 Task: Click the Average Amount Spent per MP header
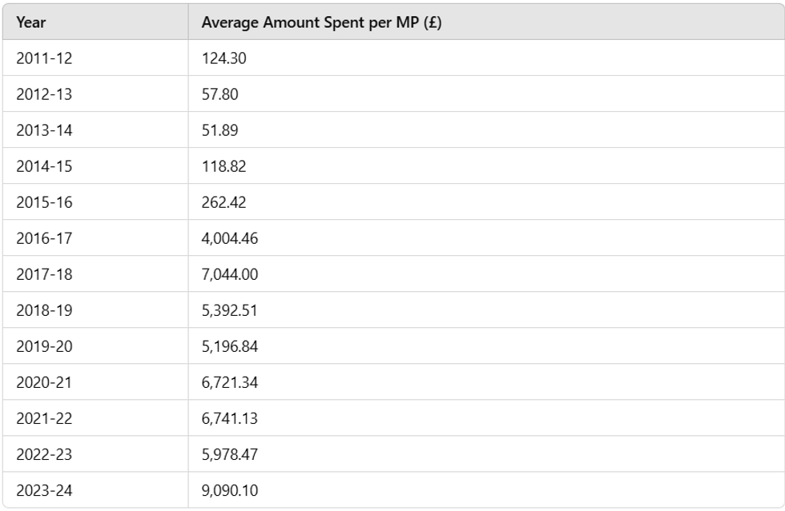[x=321, y=22]
